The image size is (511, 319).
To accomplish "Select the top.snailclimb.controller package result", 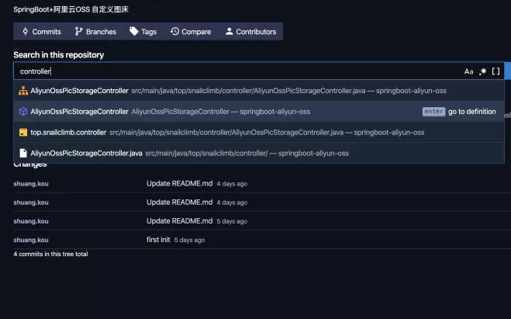I will (259, 133).
